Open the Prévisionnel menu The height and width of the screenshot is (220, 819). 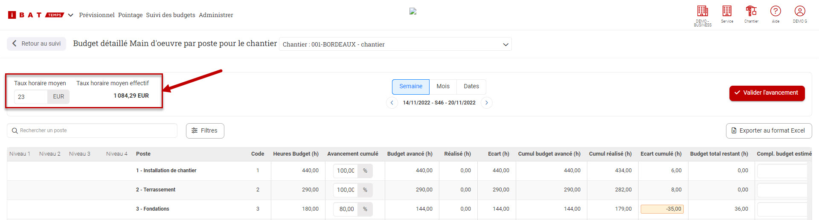click(x=97, y=15)
